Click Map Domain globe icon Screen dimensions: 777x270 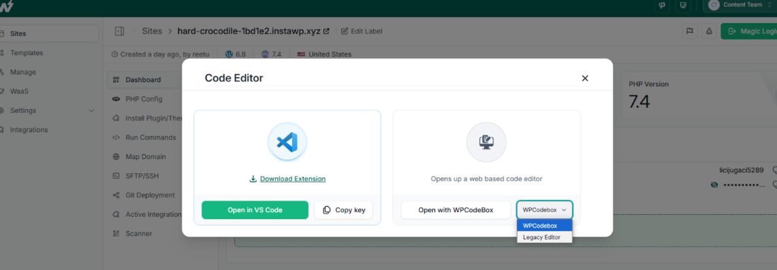(x=116, y=156)
